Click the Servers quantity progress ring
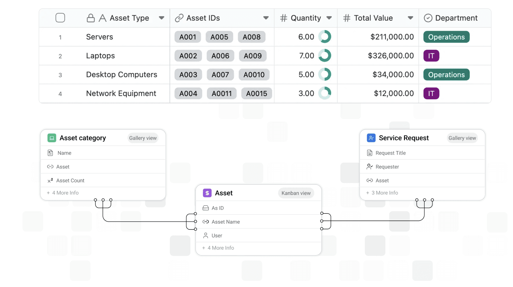Image resolution: width=513 pixels, height=287 pixels. [x=324, y=37]
